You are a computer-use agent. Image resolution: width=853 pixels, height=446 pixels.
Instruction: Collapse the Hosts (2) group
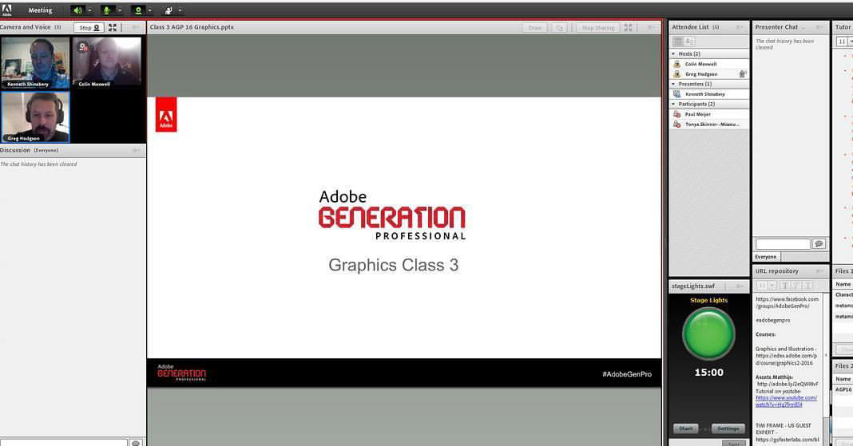coord(673,53)
